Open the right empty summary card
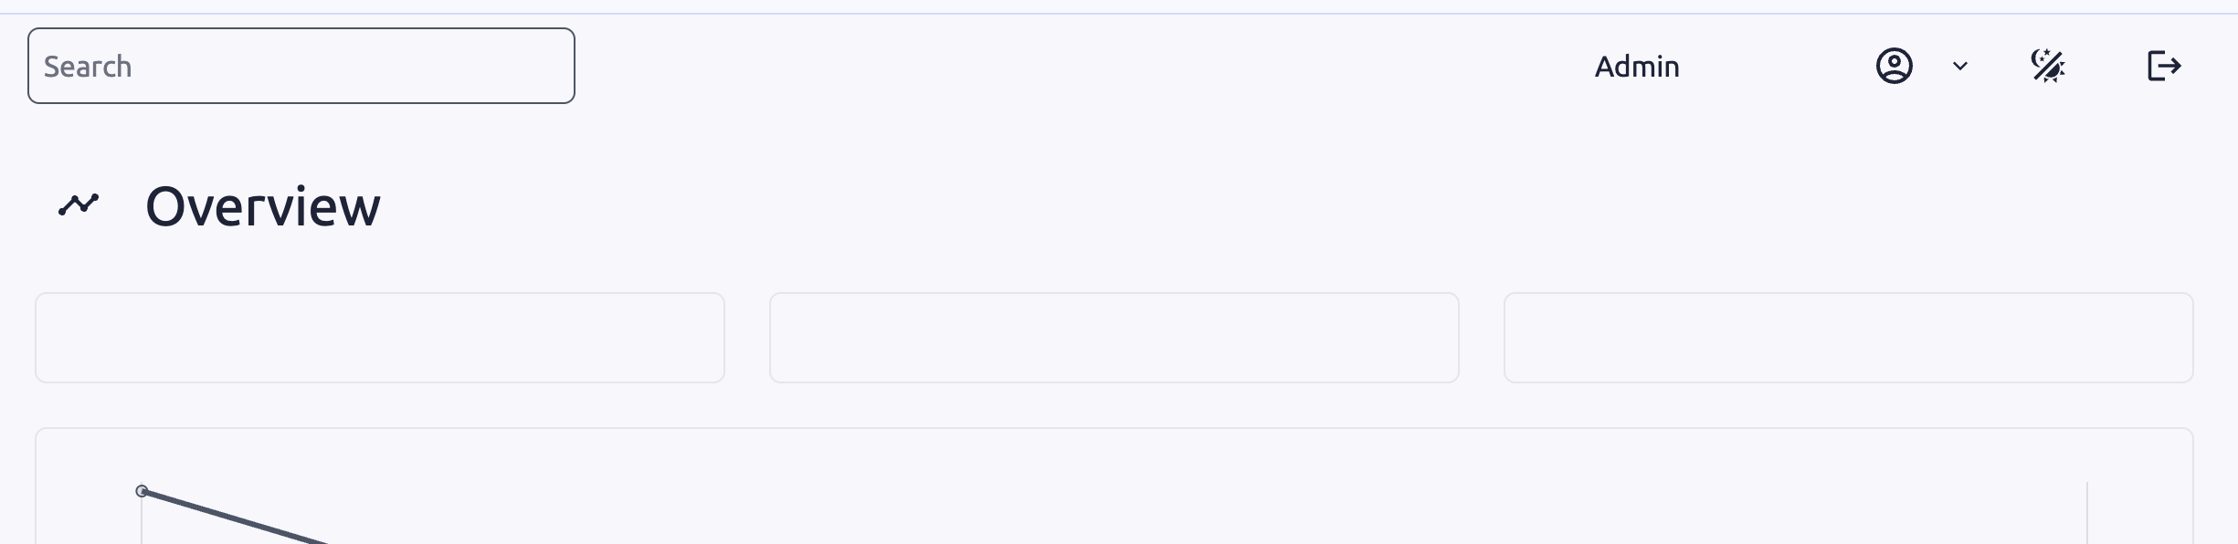 [x=1848, y=338]
